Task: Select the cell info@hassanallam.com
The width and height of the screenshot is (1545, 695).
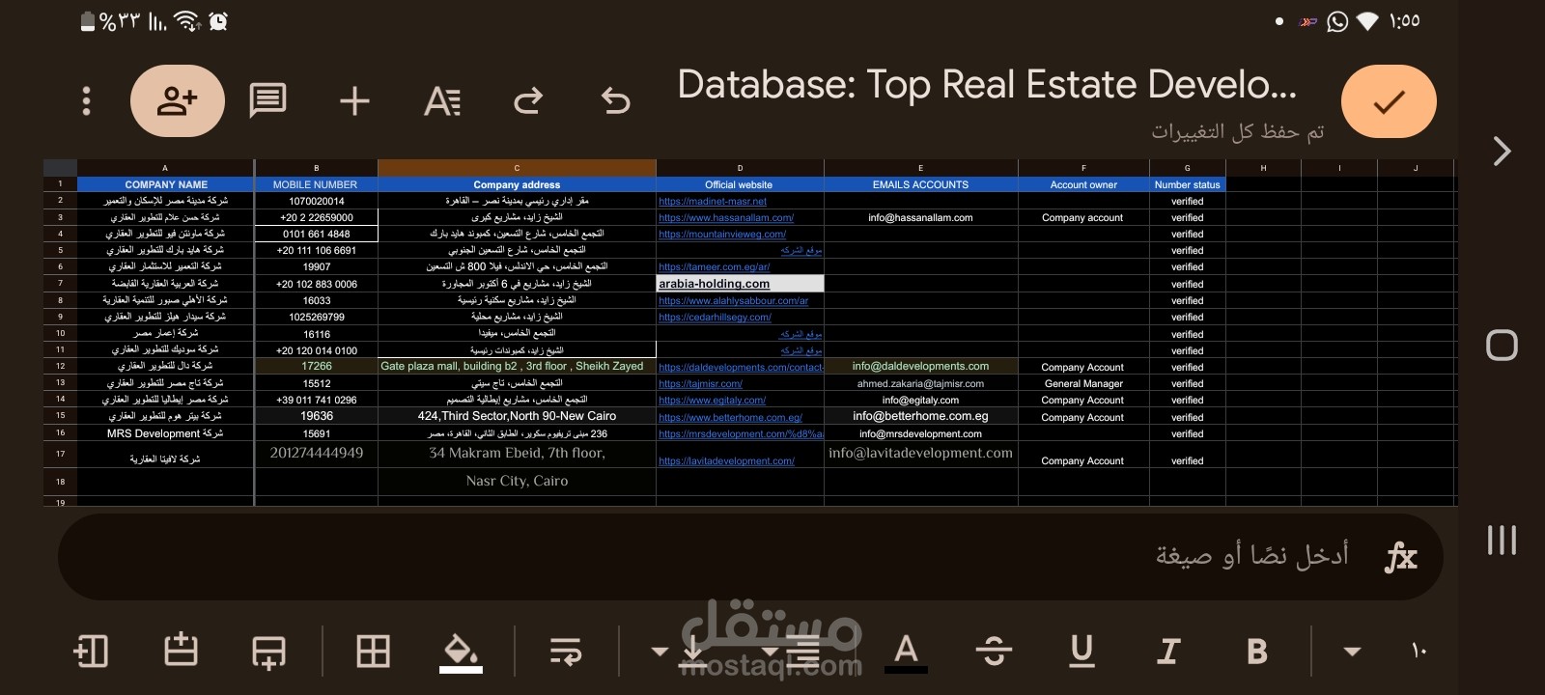Action: [x=920, y=218]
